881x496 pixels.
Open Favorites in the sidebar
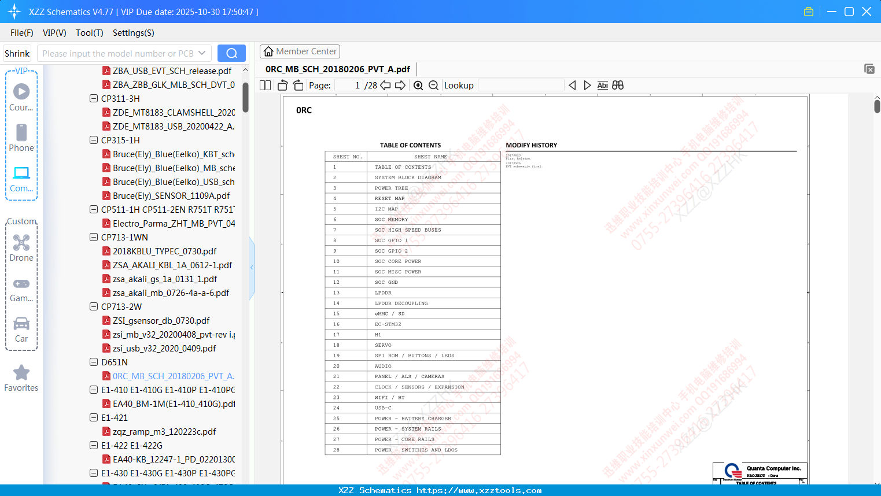21,378
